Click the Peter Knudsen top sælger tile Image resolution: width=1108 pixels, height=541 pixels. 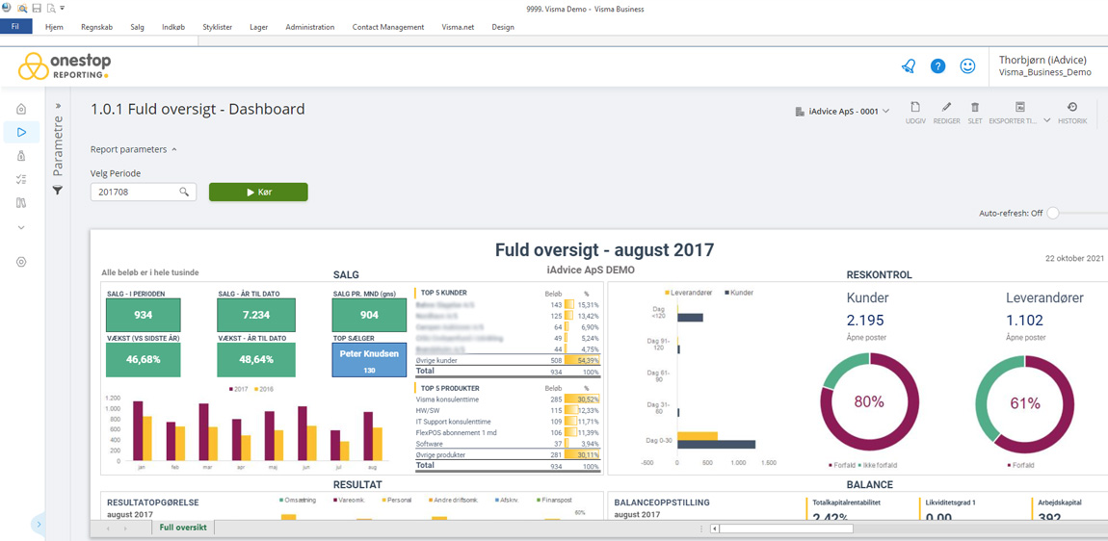coord(369,360)
